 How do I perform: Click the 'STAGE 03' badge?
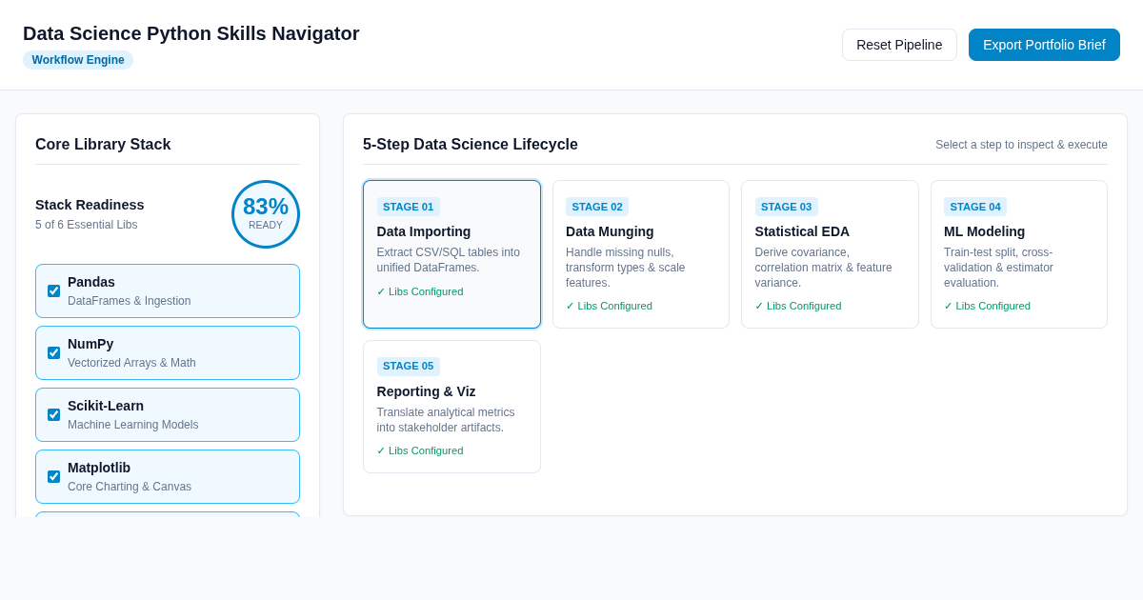coord(787,207)
